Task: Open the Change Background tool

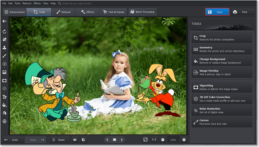Action: [222, 61]
